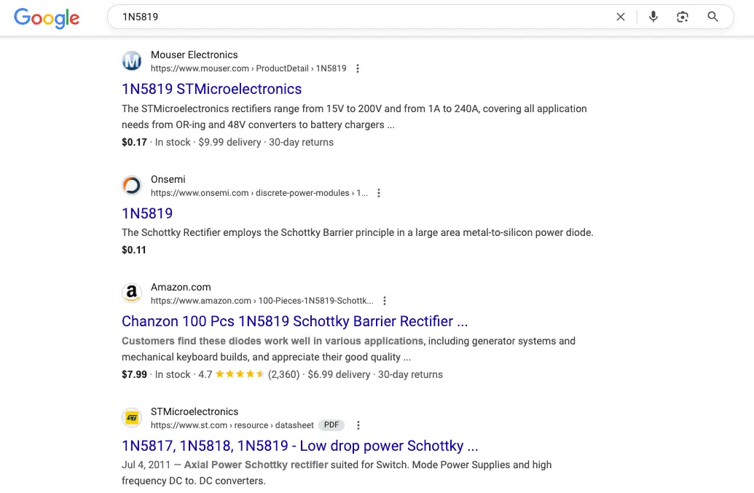This screenshot has width=754, height=493.
Task: Click the Google logo
Action: pyautogui.click(x=47, y=17)
